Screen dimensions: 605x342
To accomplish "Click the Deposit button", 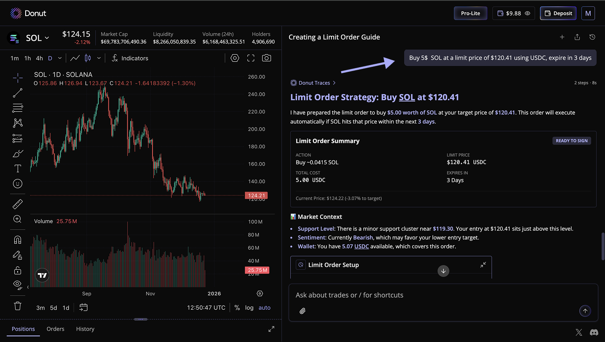I will (558, 13).
